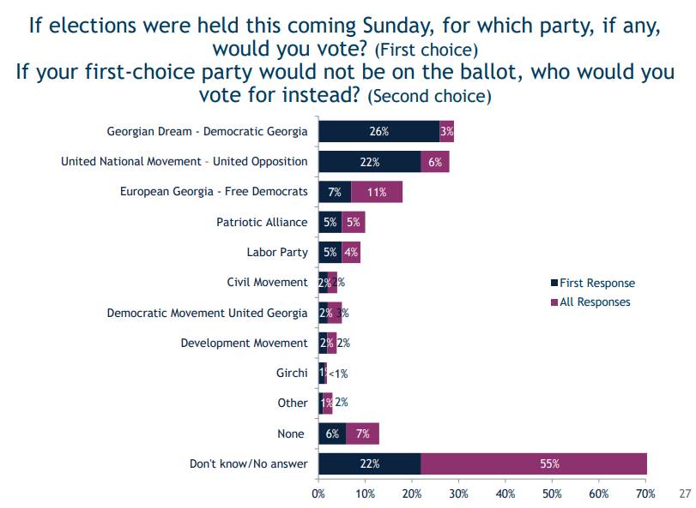This screenshot has width=696, height=508.
Task: Click the Don't know 22% dark bar
Action: [370, 463]
